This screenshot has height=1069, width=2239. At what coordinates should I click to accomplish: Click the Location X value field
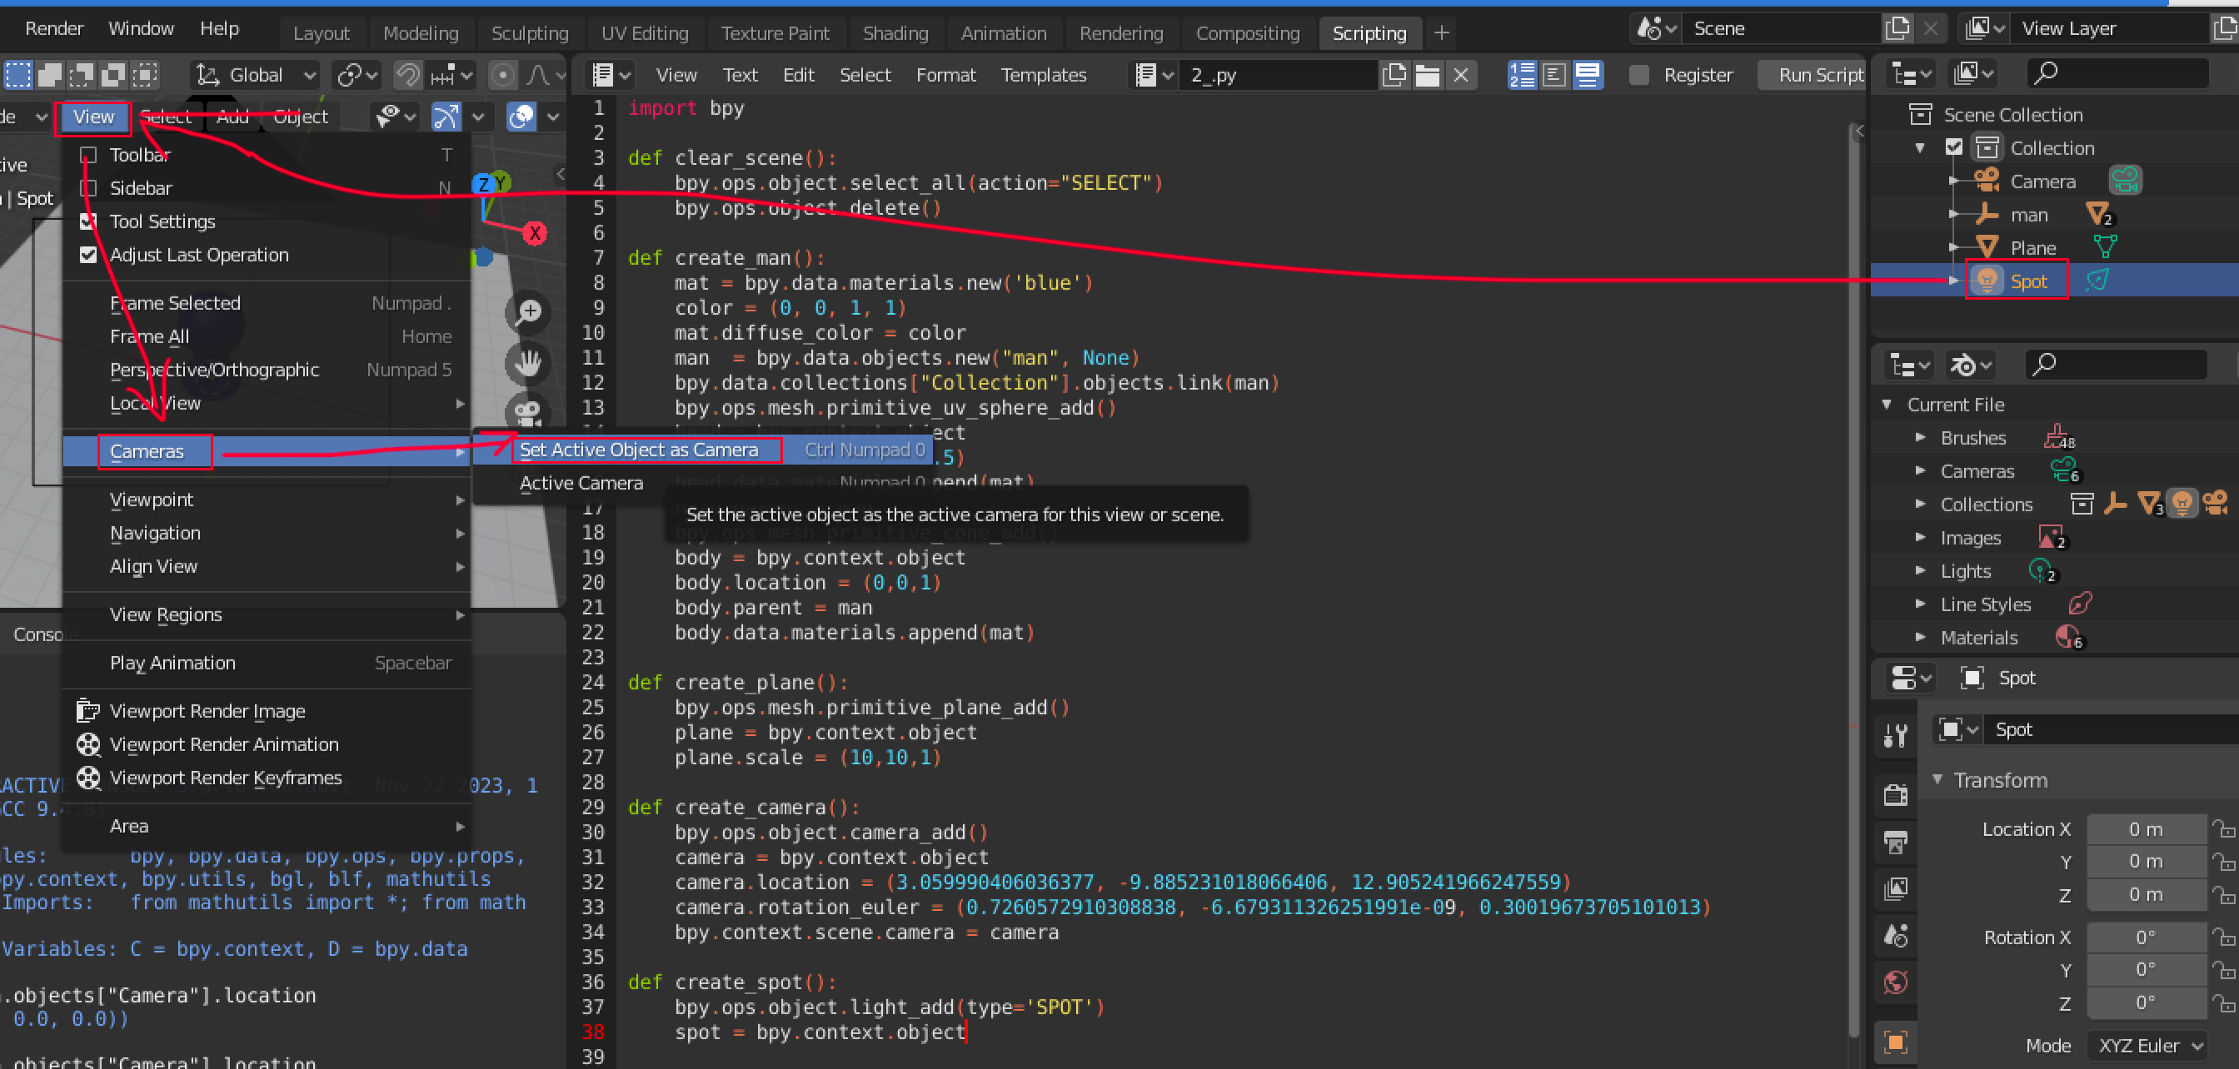coord(2146,829)
